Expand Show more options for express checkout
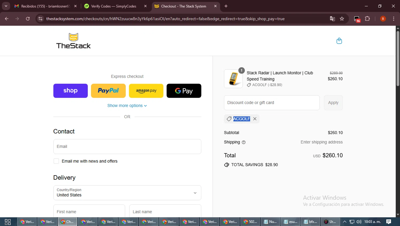Screen dimensions: 400x226 [127, 106]
